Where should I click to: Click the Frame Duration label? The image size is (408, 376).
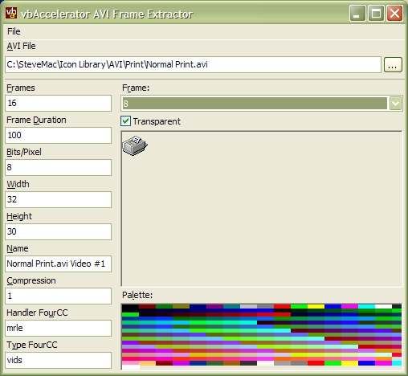pos(36,120)
